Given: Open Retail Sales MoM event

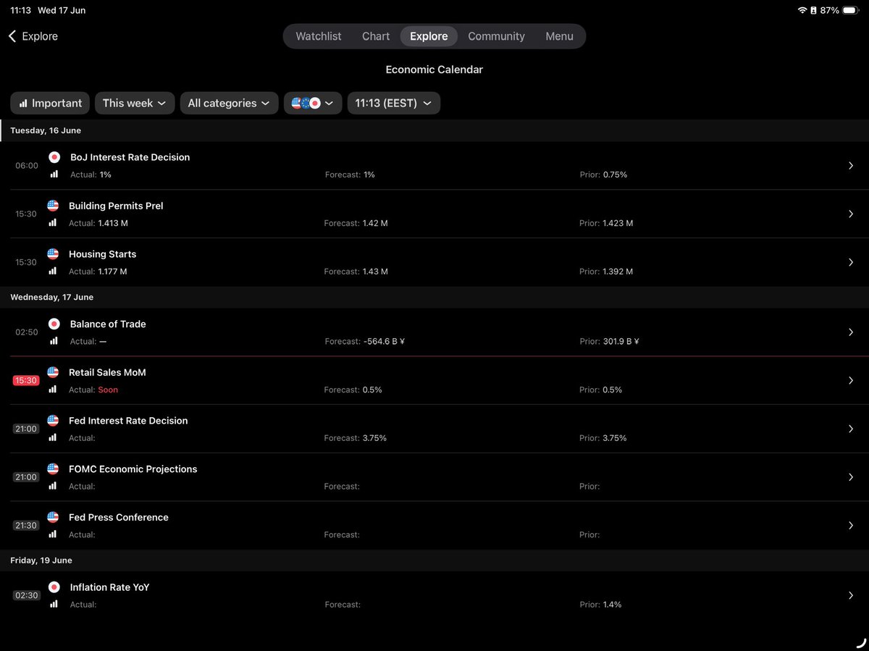Looking at the screenshot, I should pyautogui.click(x=434, y=381).
